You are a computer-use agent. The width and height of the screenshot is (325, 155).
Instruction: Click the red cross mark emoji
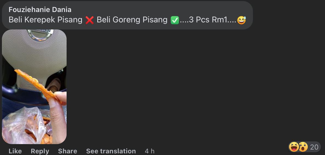point(90,20)
